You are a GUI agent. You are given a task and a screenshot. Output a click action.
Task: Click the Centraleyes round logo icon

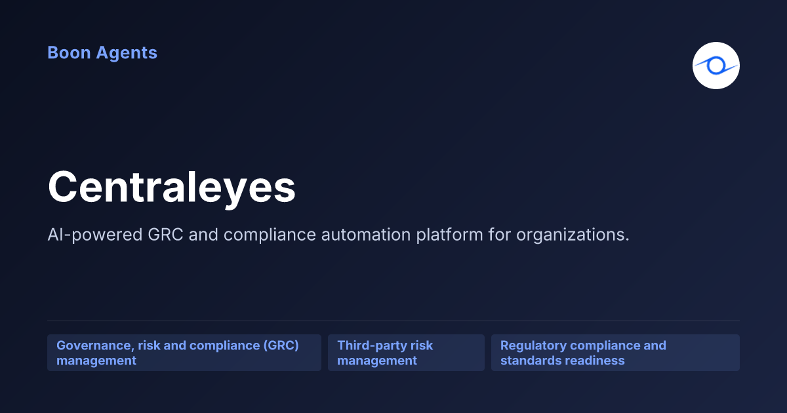(x=716, y=66)
